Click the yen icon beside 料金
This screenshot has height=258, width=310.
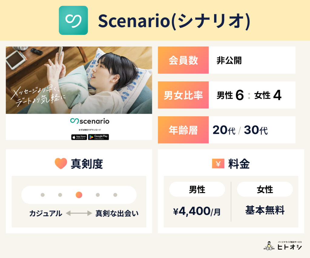tap(218, 164)
